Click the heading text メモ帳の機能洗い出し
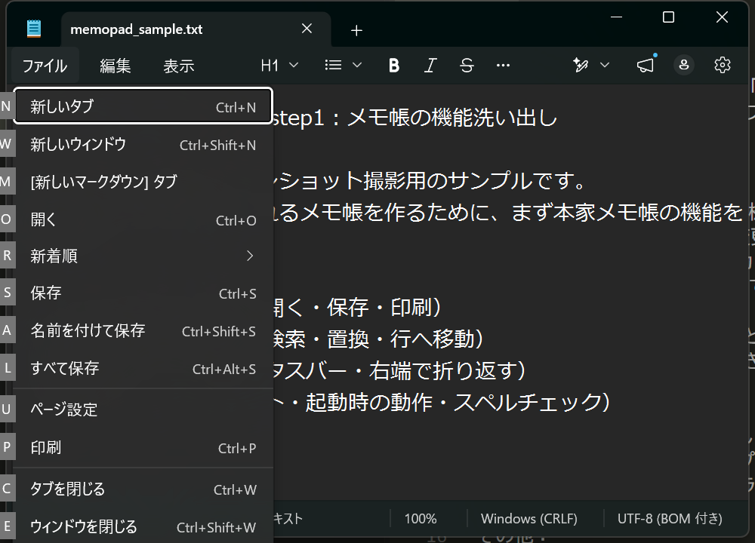 click(x=452, y=118)
